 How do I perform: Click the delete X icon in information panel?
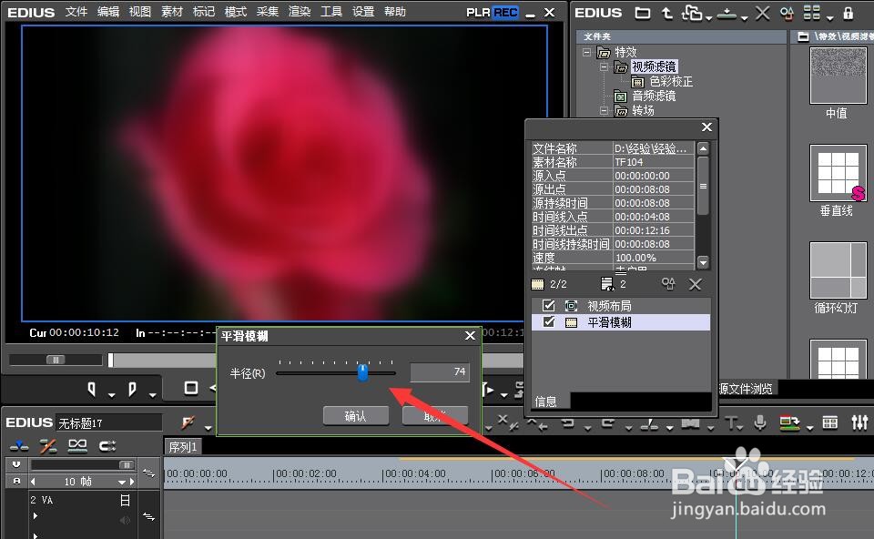tap(695, 285)
